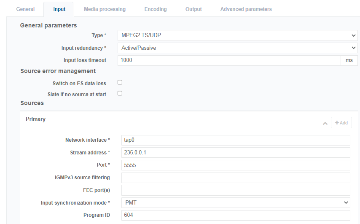360x224 pixels.
Task: Open the Type dropdown MPEG2 TS/UDP
Action: click(237, 35)
